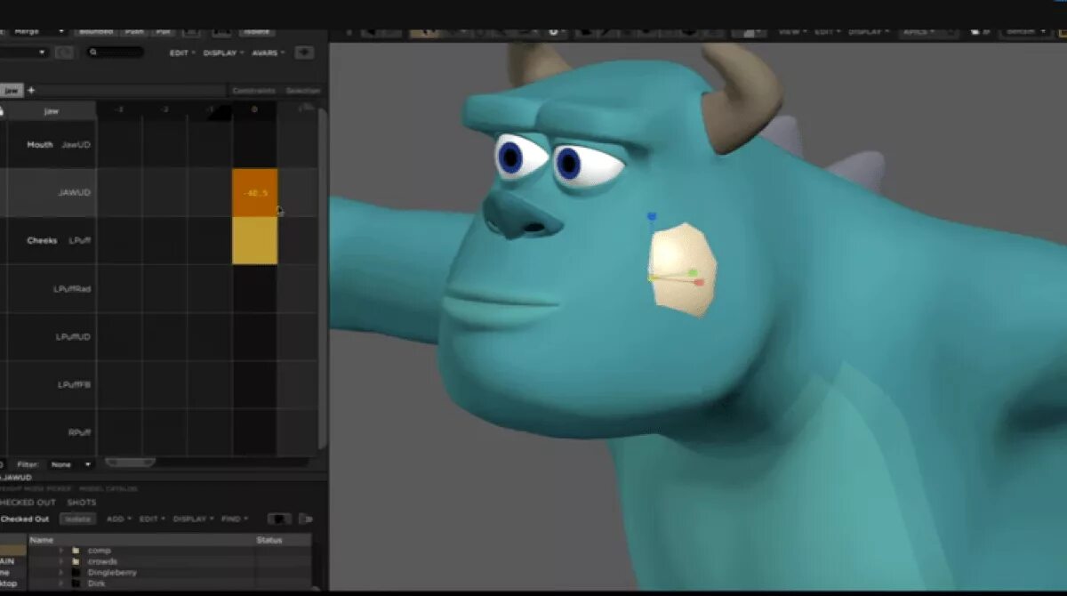
Task: Expand the Dirk item
Action: point(61,583)
